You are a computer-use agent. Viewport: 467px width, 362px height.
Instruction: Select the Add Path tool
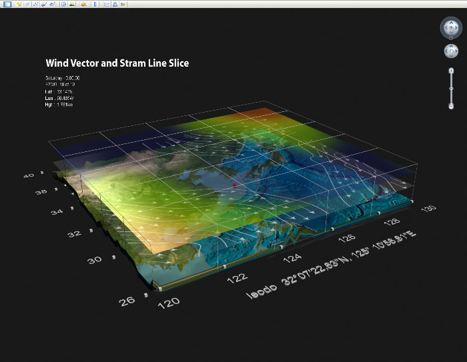(x=35, y=4)
